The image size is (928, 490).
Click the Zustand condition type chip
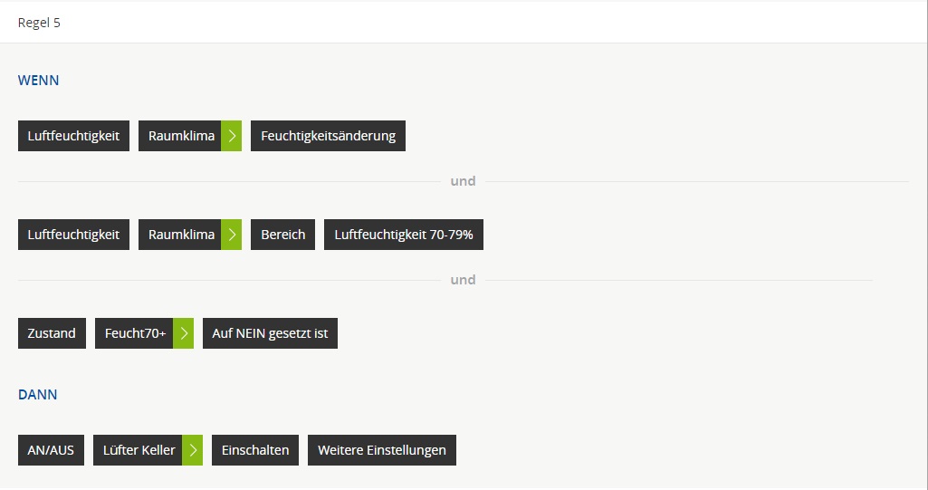52,333
